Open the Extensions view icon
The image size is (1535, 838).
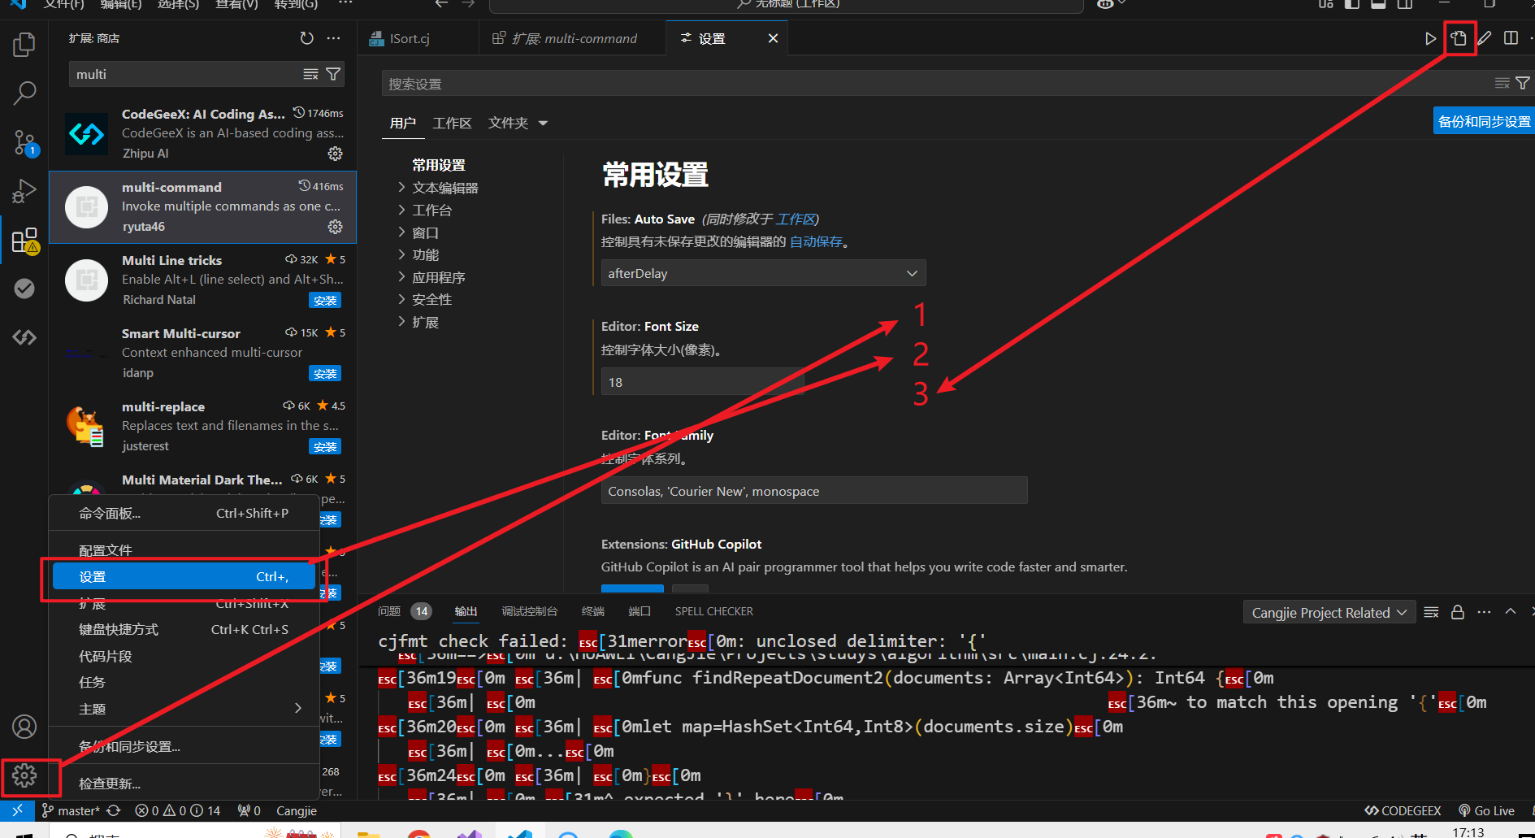24,241
